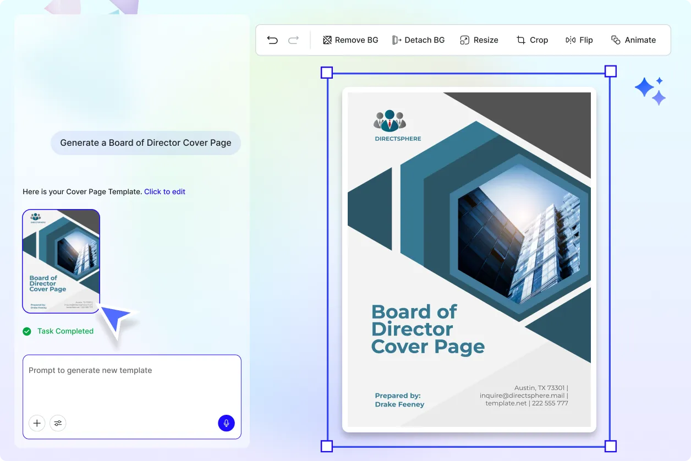Click the Task Completed checkmark
691x461 pixels.
(x=27, y=331)
